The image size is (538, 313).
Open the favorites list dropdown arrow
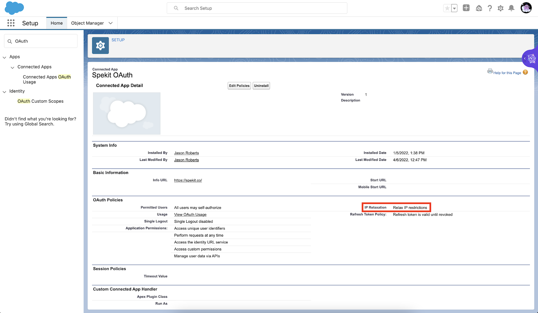pyautogui.click(x=454, y=8)
